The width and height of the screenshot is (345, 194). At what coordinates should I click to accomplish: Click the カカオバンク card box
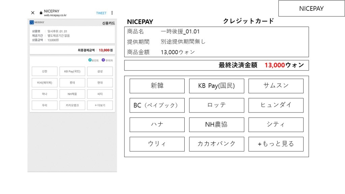(217, 144)
